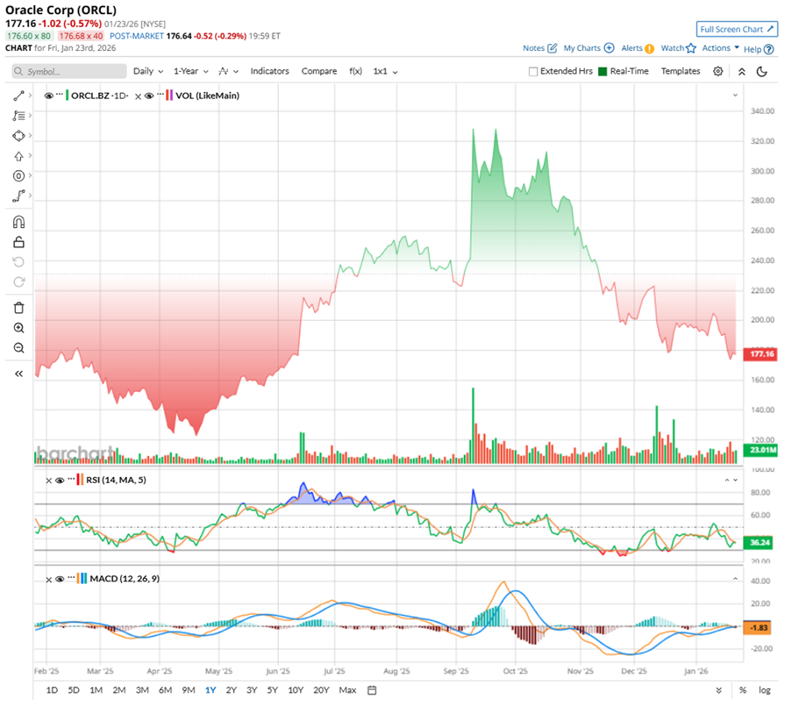791x705 pixels.
Task: Select the 3M time range
Action: tap(142, 690)
